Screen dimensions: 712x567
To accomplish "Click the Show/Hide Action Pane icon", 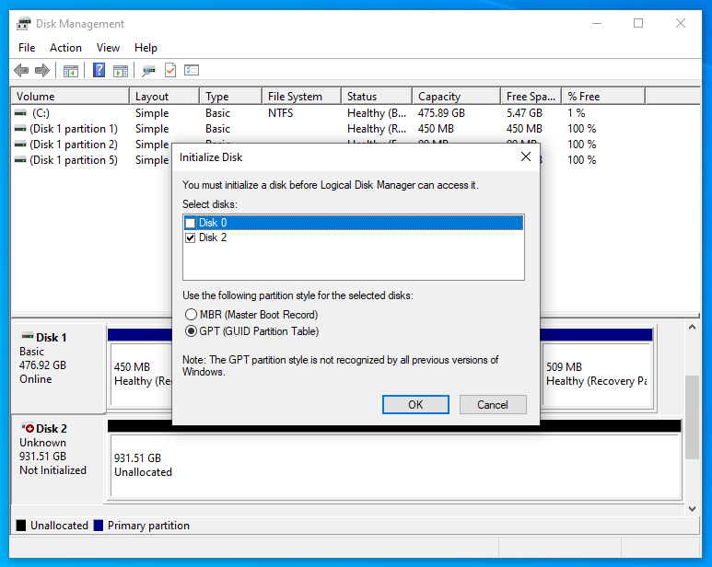I will click(x=121, y=71).
